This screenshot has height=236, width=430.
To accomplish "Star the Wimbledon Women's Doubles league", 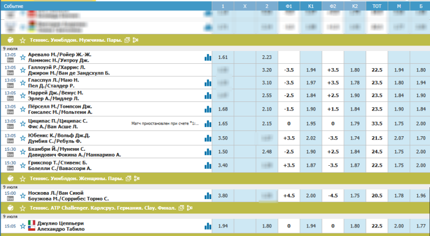I will [23, 178].
